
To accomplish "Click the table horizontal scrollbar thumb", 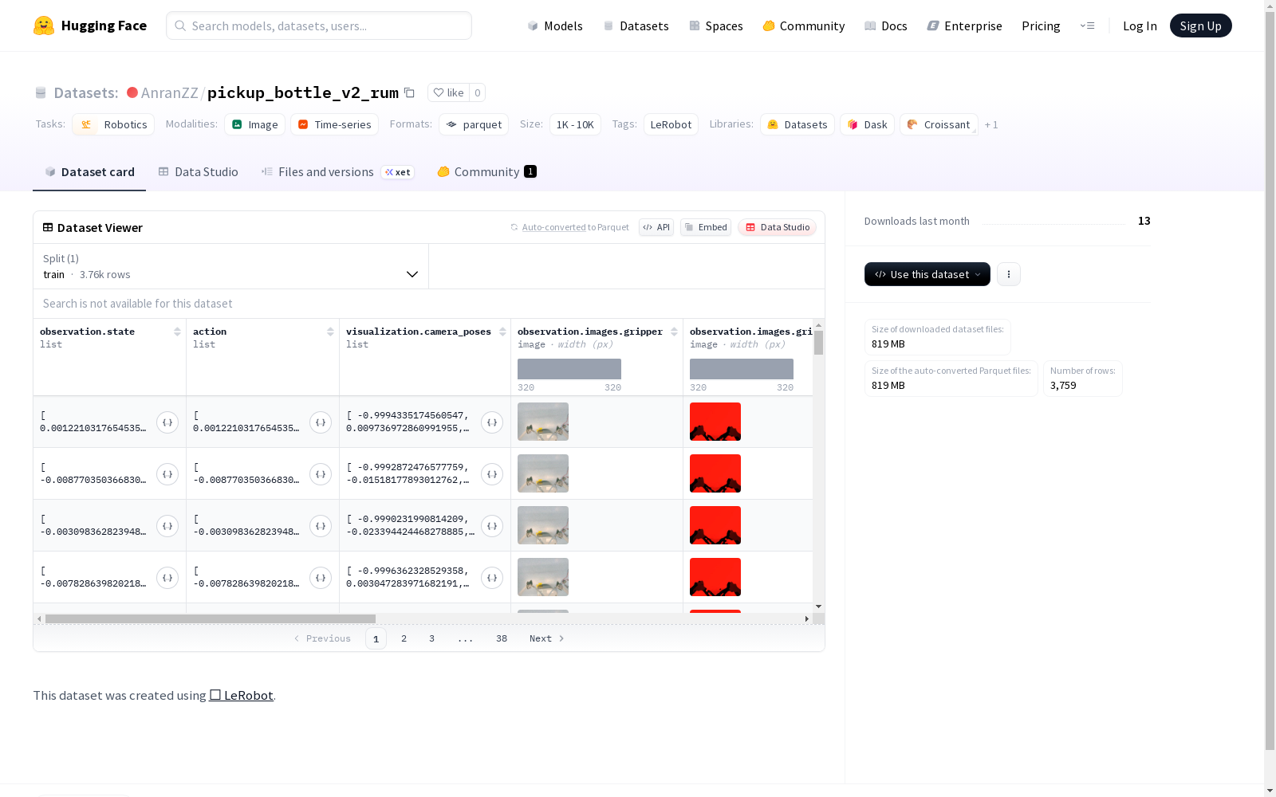I will tap(210, 618).
